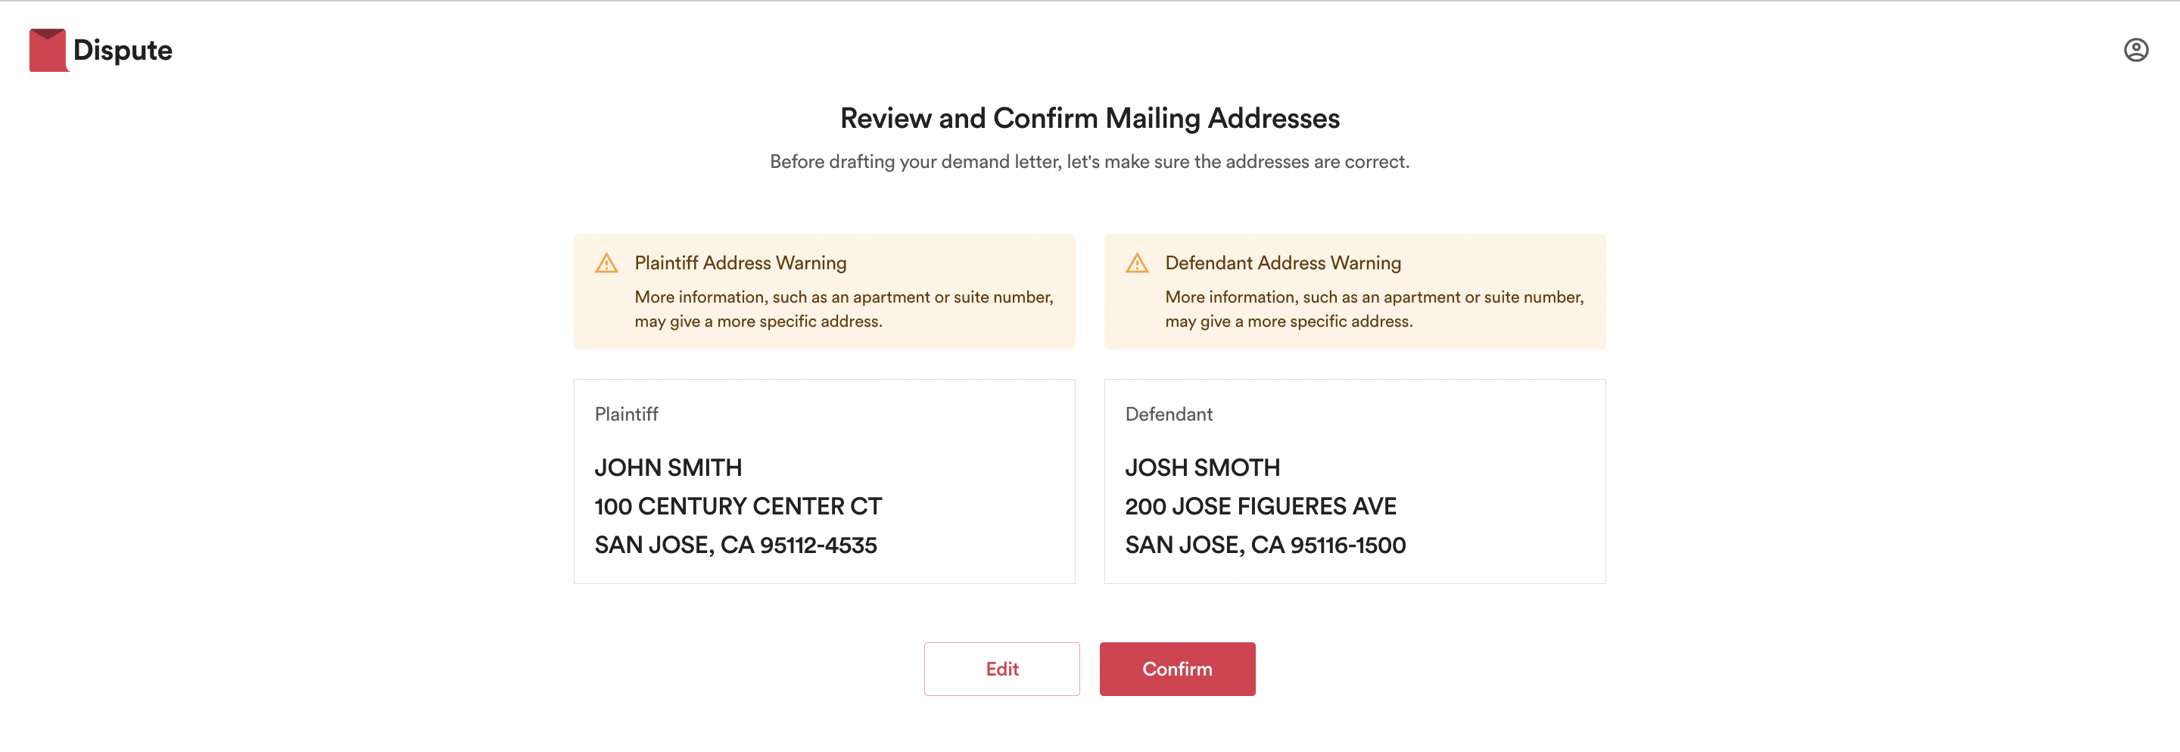Viewport: 2180px width, 752px height.
Task: Click 200 JOSE FIGUERES AVE street line
Action: tap(1260, 506)
